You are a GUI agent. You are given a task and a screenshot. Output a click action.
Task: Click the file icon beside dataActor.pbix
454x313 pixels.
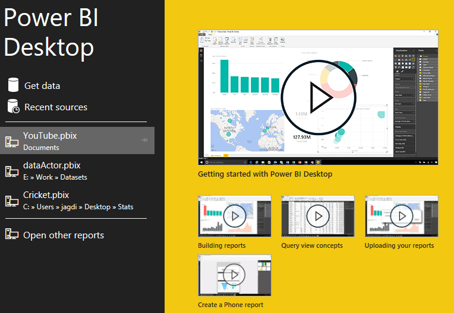12,171
